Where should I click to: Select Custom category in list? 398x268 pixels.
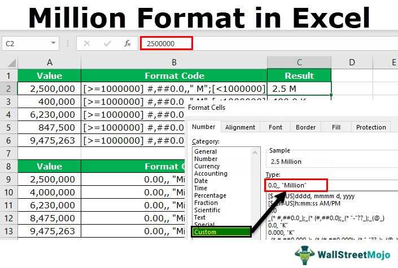tap(221, 232)
